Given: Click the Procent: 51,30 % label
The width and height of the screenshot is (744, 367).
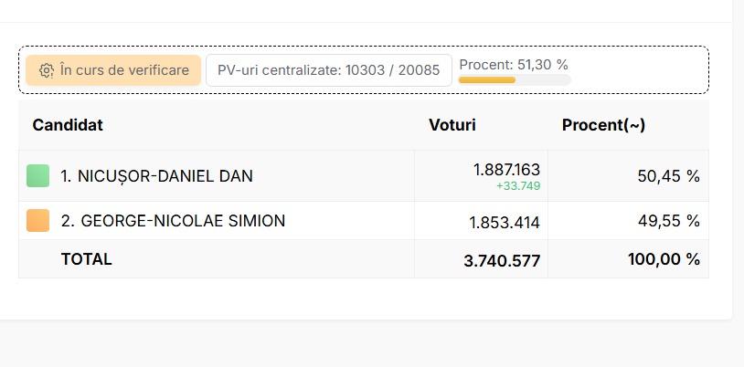Looking at the screenshot, I should click(x=514, y=65).
